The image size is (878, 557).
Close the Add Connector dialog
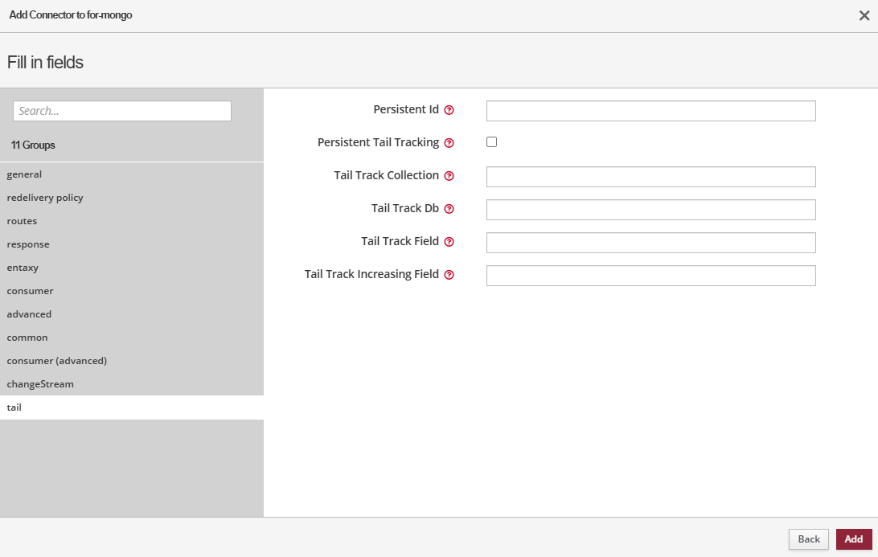(864, 15)
